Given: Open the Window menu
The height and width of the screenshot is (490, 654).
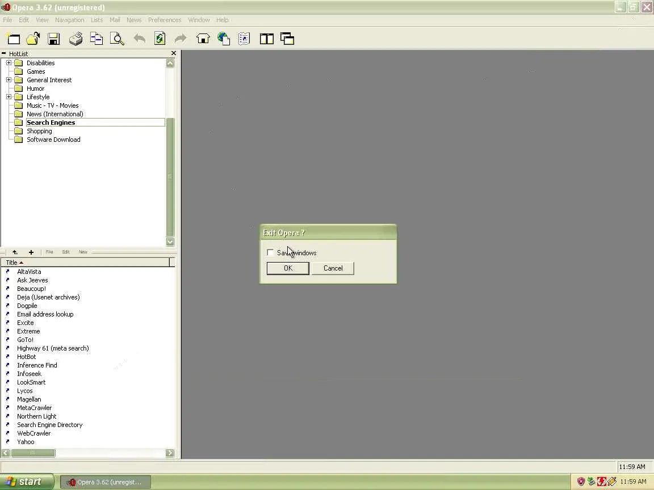Looking at the screenshot, I should coord(199,20).
